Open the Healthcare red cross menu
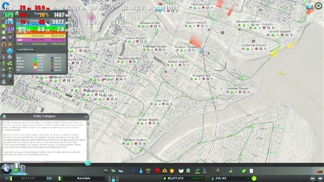The width and height of the screenshot is (324, 182). pyautogui.click(x=157, y=171)
